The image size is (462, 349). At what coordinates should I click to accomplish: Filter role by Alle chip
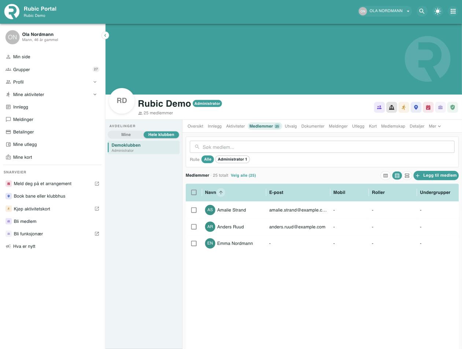click(x=208, y=159)
